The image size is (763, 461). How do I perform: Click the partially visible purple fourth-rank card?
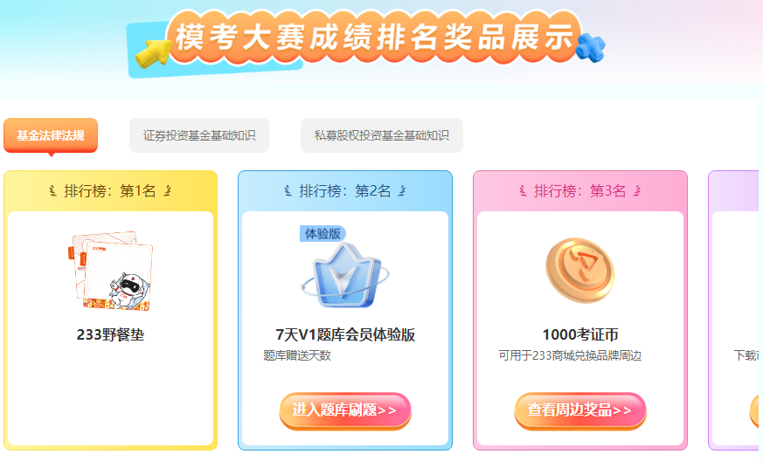[x=734, y=310]
